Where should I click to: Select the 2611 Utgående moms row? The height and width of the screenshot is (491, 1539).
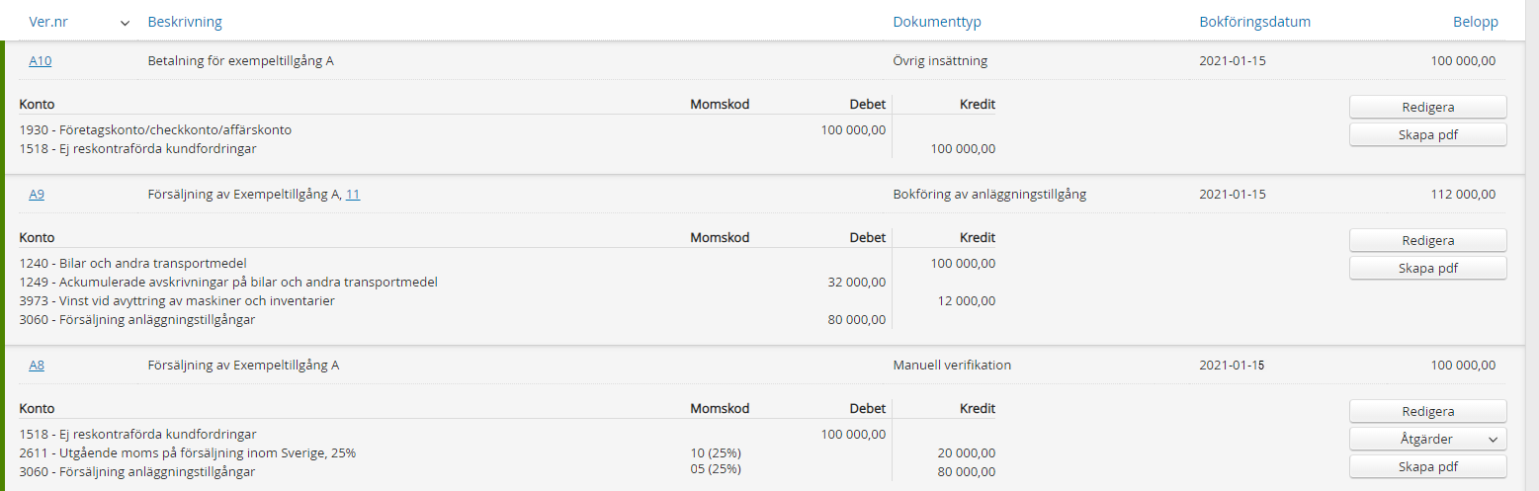point(187,453)
